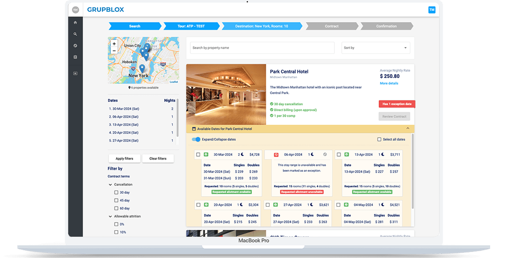Click the green status icon for 20-Apr-2024
Image resolution: width=511 pixels, height=258 pixels.
pos(206,205)
